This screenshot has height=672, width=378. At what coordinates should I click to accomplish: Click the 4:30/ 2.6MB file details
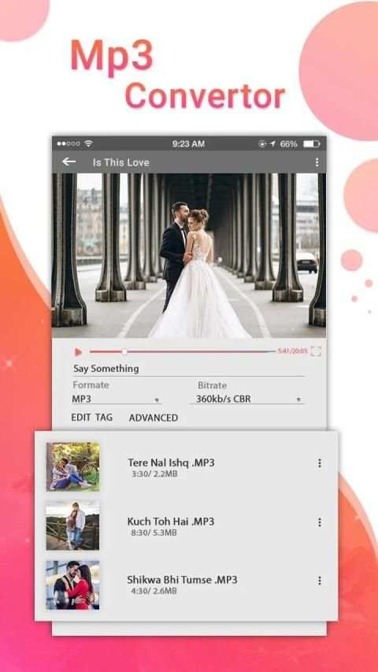(x=154, y=591)
